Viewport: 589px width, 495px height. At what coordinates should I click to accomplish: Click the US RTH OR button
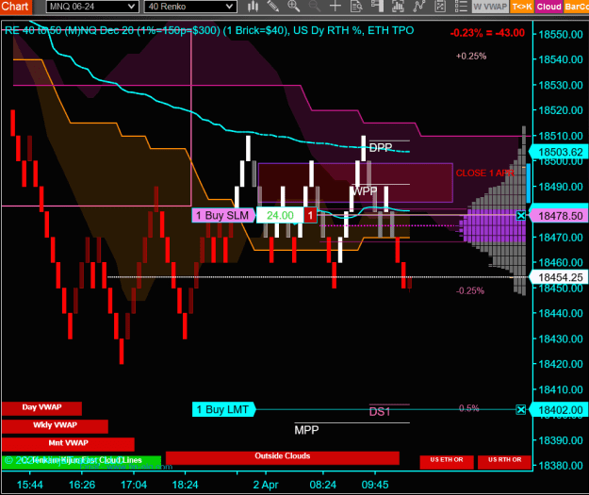click(504, 462)
